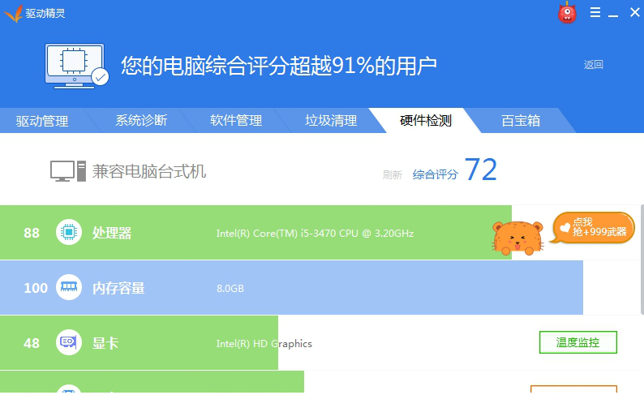644x408 pixels.
Task: Click the vertical scrollbar of hardware list
Action: coord(642,260)
